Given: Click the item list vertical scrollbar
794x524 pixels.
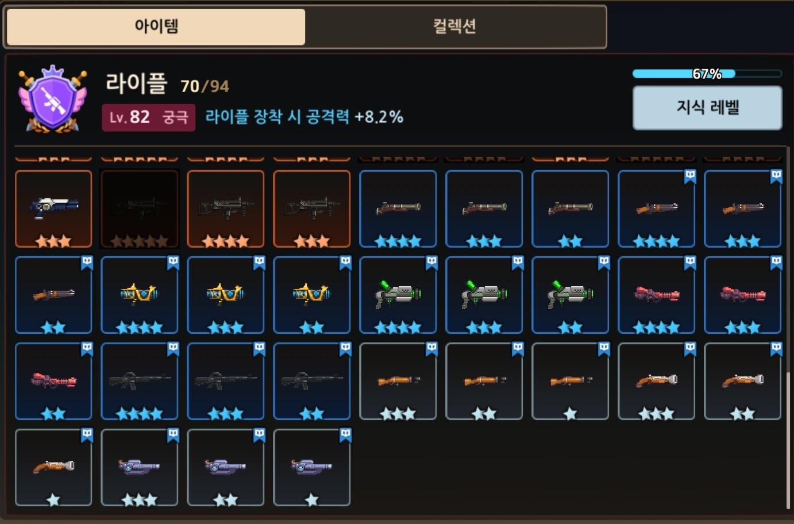Looking at the screenshot, I should click(x=788, y=441).
